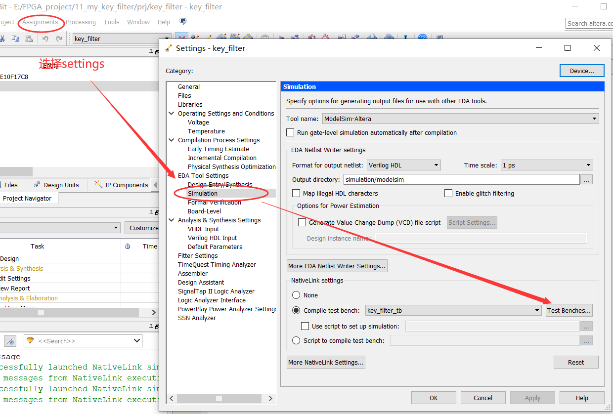Open the Tool name ModelSim-Altera dropdown

coord(460,119)
